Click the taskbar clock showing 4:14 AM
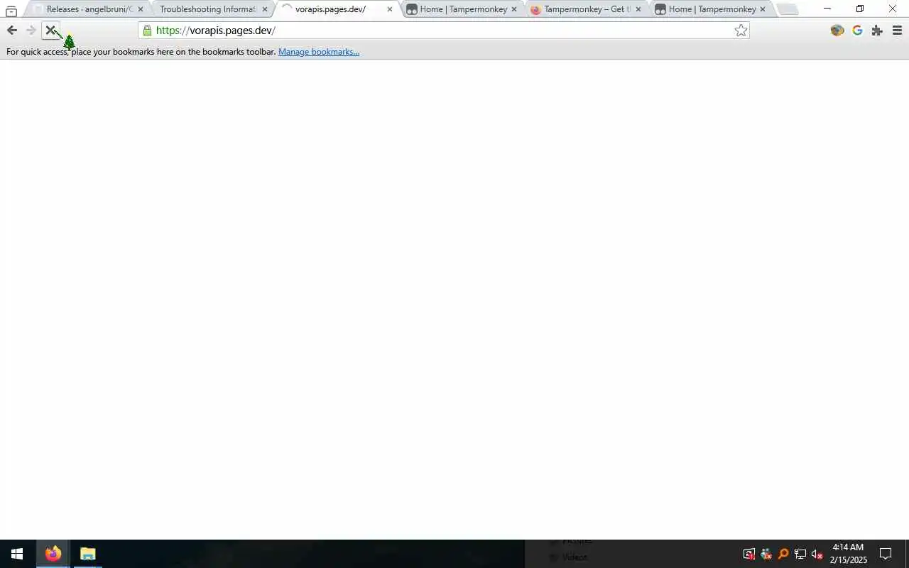909x568 pixels. 848,554
